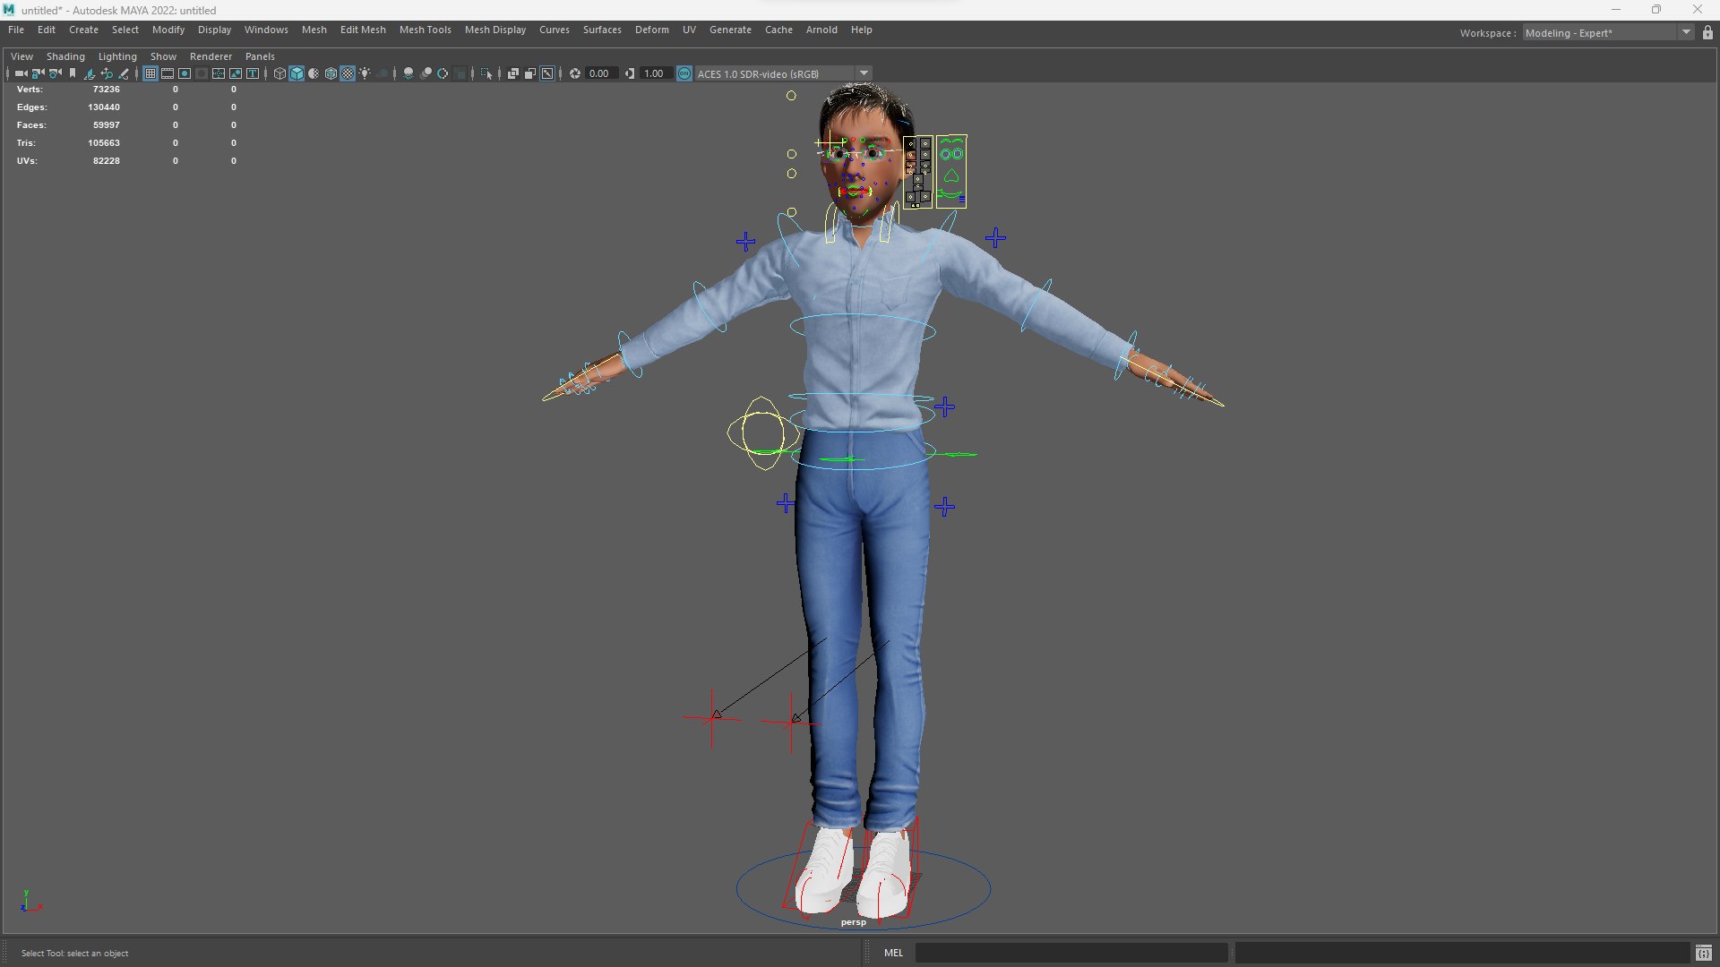Toggle the viewport Grid display
The width and height of the screenshot is (1720, 967).
click(150, 73)
